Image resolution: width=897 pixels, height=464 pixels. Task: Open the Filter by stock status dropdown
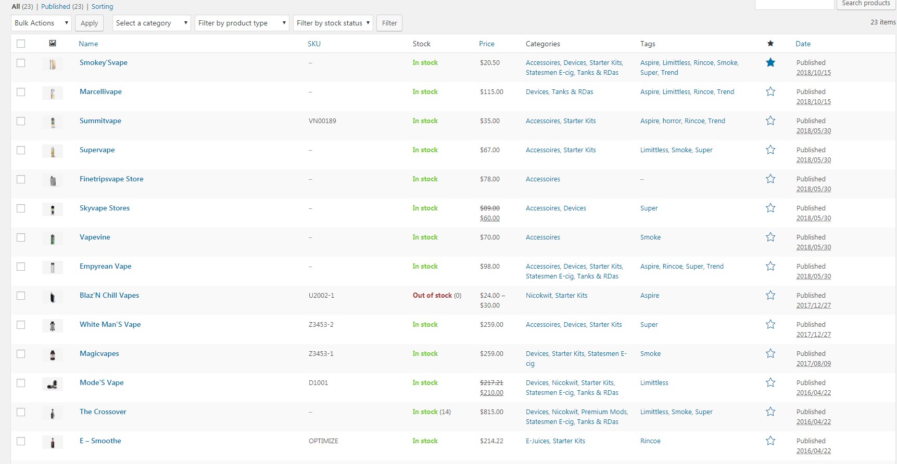(333, 23)
